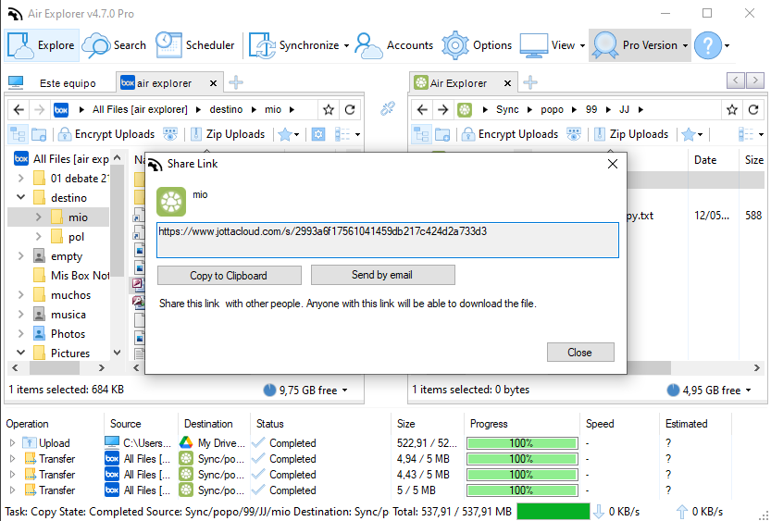The height and width of the screenshot is (521, 771).
Task: Click the Synchronize toolbar button
Action: pos(293,45)
